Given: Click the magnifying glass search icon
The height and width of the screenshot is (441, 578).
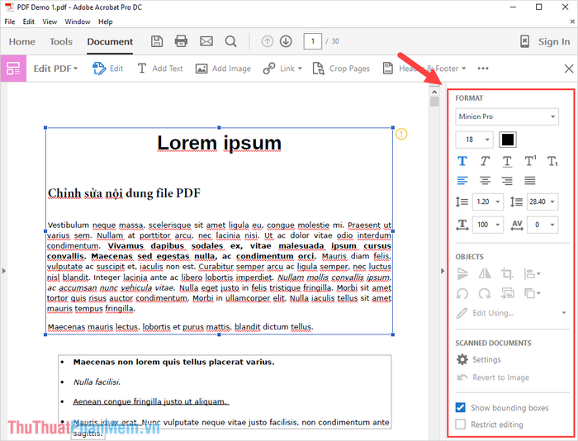Looking at the screenshot, I should (231, 41).
